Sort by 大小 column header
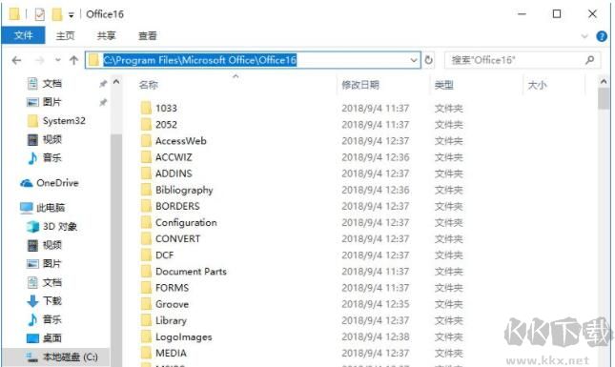Image resolution: width=615 pixels, height=367 pixels. (537, 85)
